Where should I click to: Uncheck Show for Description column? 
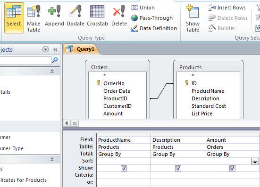coord(178,169)
